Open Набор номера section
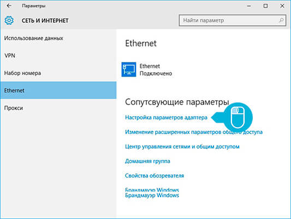 [58, 73]
